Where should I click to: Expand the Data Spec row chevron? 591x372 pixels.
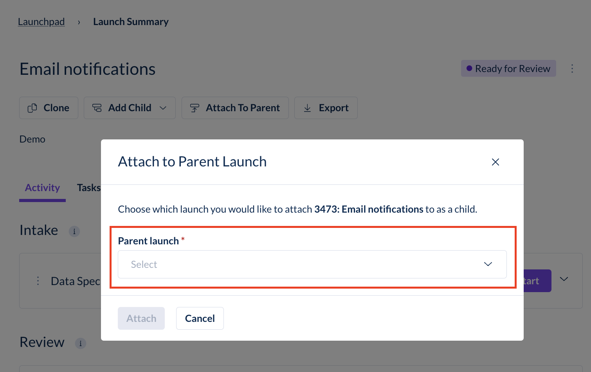pos(564,279)
